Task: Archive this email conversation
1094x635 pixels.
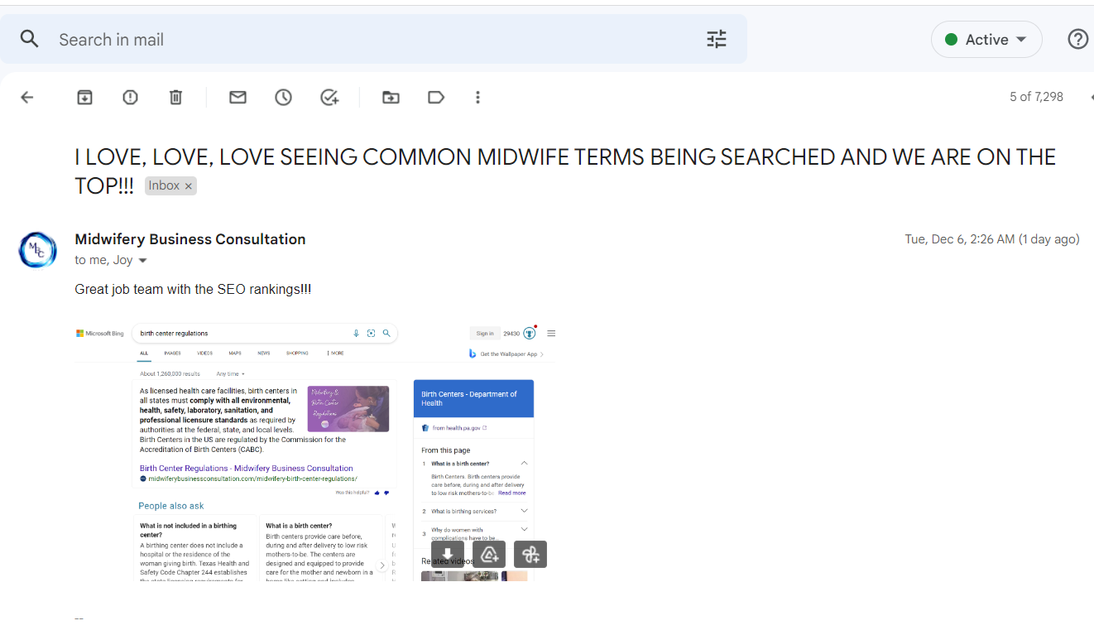Action: pos(84,98)
